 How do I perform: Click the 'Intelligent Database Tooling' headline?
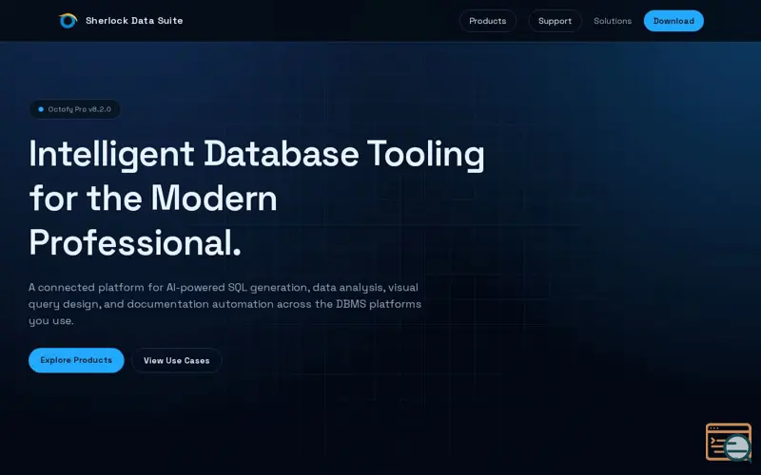256,198
